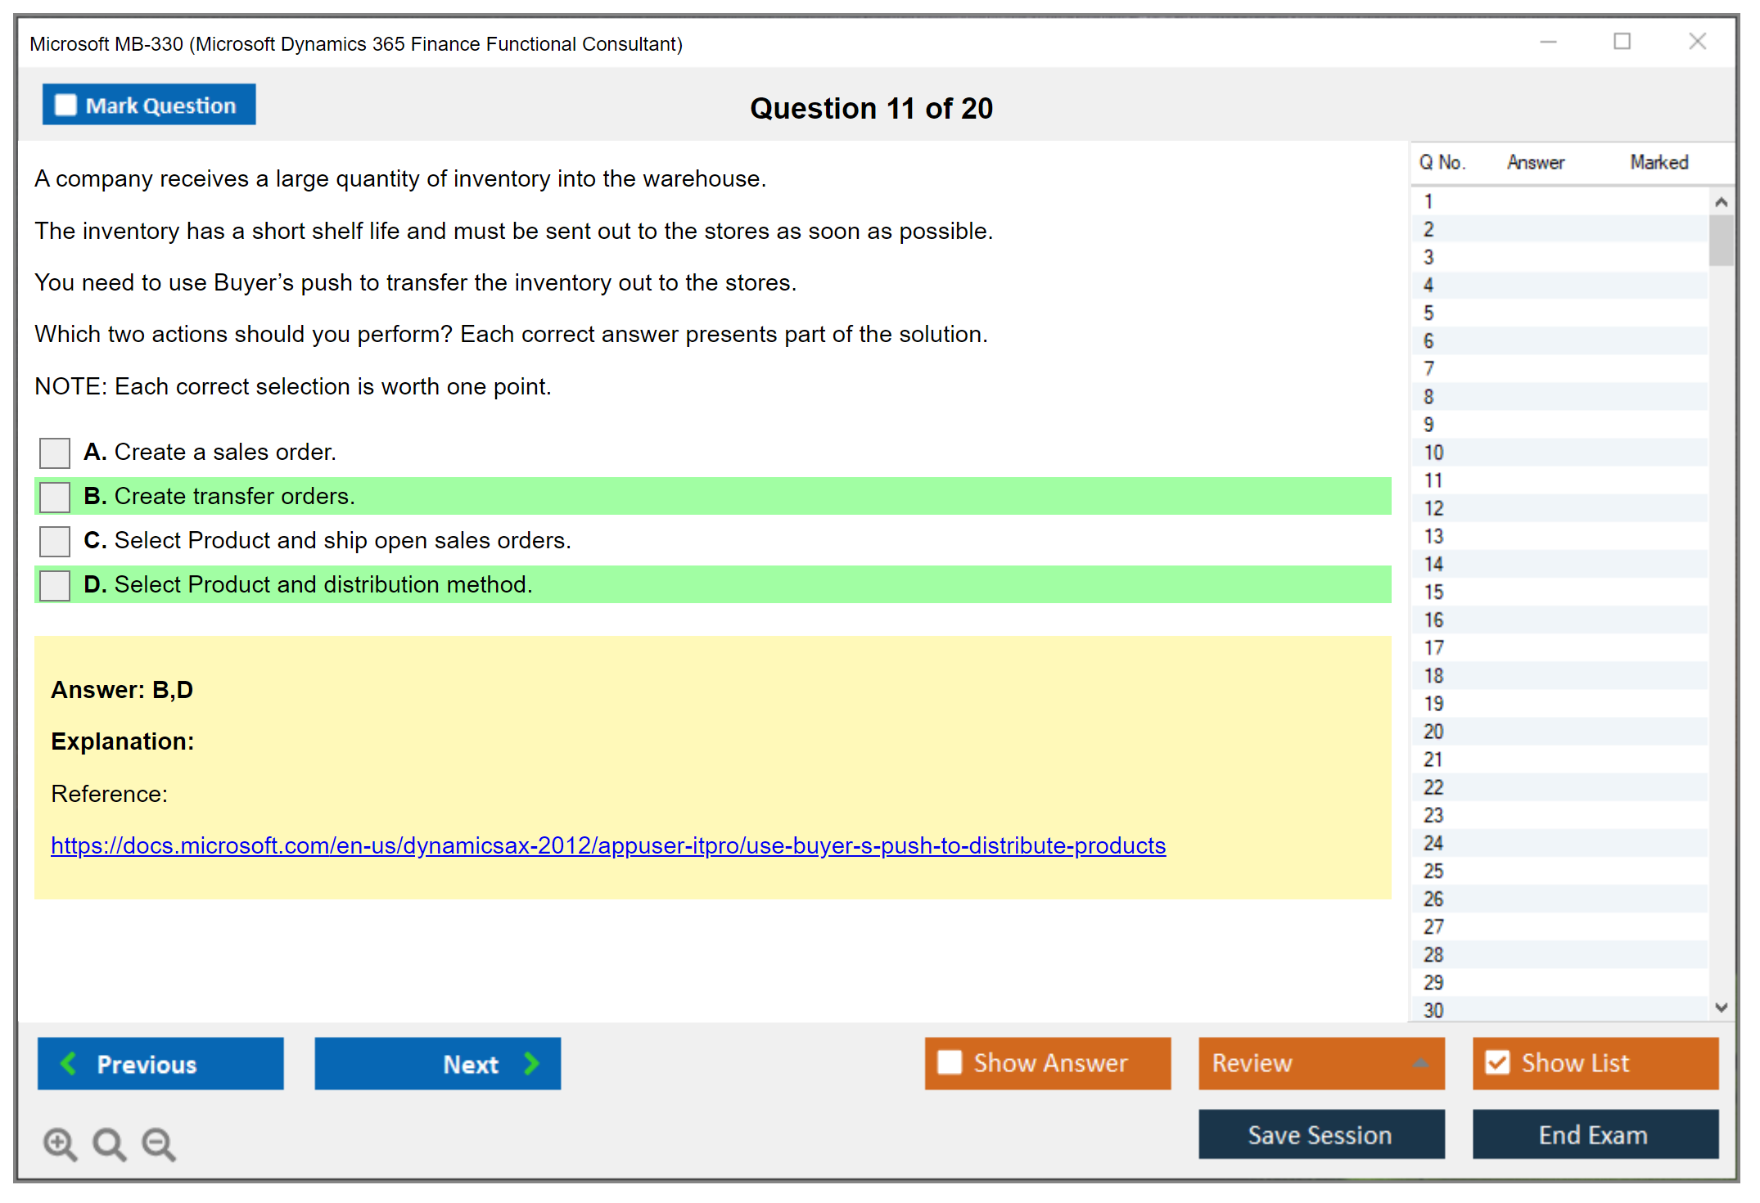1760x1203 pixels.
Task: Click the green left arrow on Previous
Action: tap(70, 1063)
